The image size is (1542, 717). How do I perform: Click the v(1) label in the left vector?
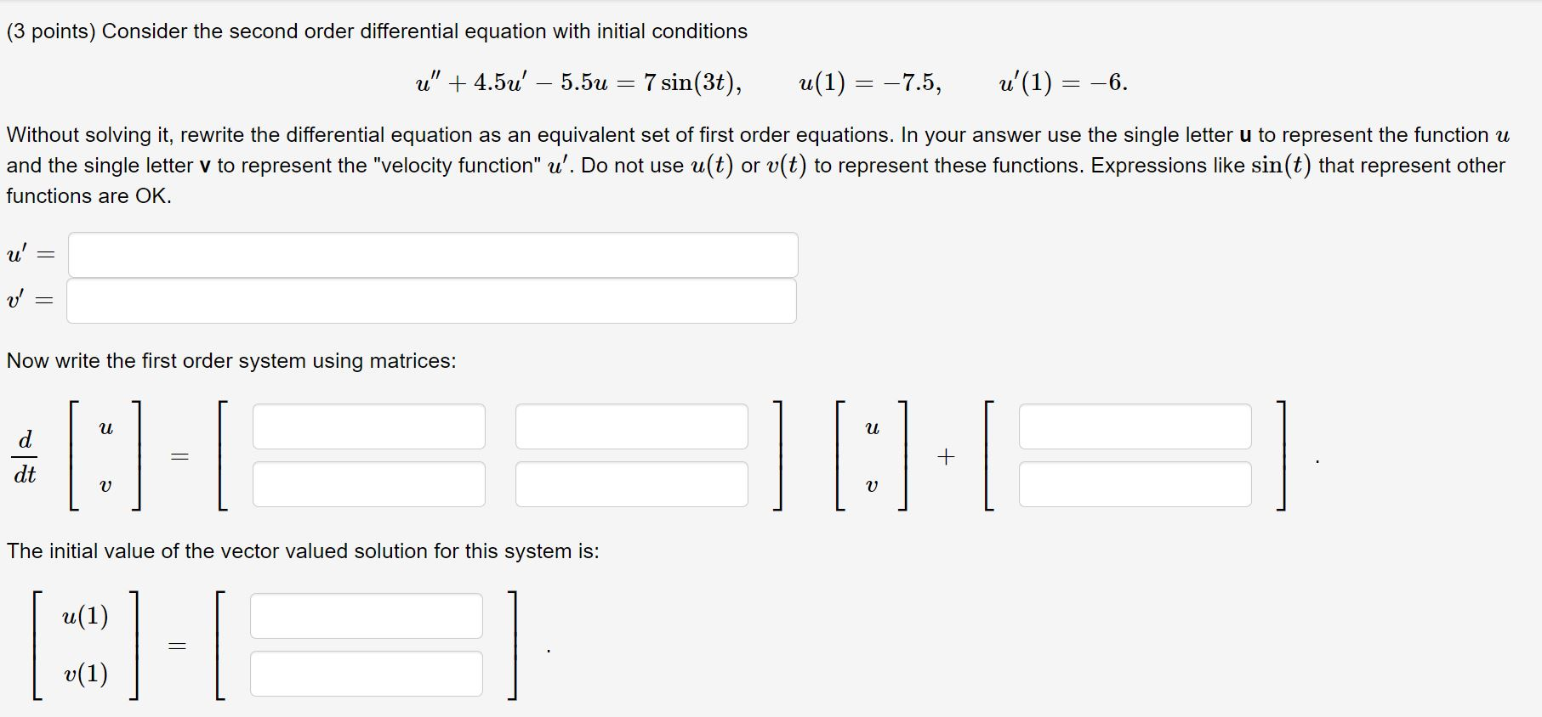[85, 674]
